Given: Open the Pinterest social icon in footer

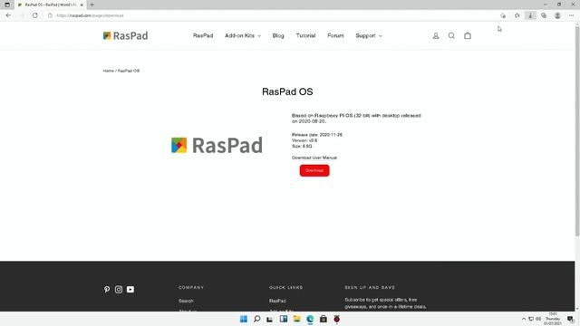Looking at the screenshot, I should 107,290.
